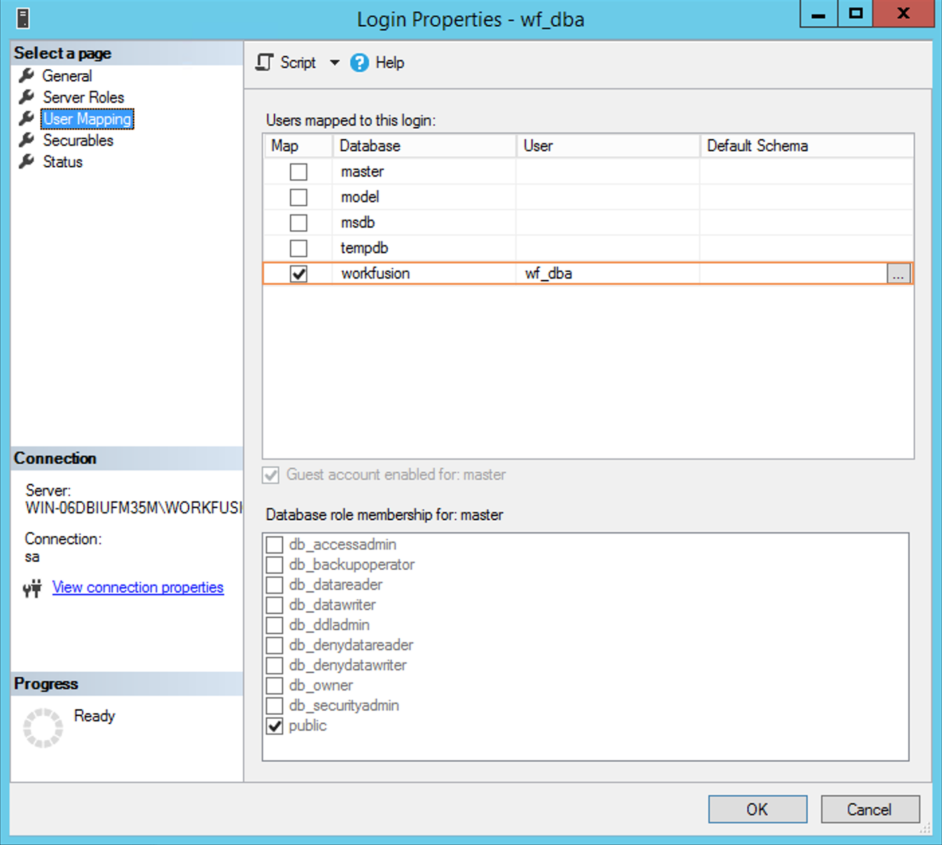Open the Status page
This screenshot has width=942, height=845.
(x=63, y=162)
